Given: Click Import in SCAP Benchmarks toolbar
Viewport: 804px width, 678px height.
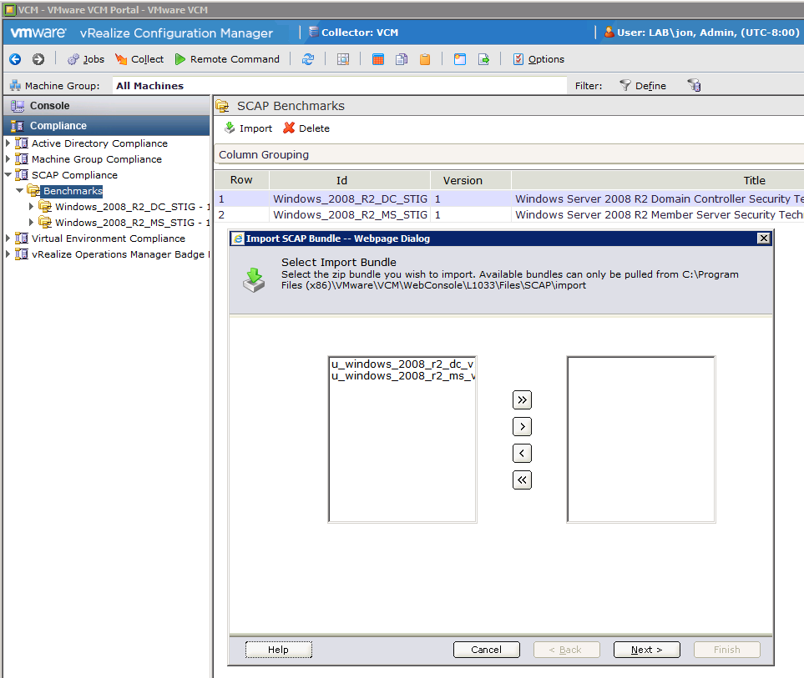Looking at the screenshot, I should 248,128.
